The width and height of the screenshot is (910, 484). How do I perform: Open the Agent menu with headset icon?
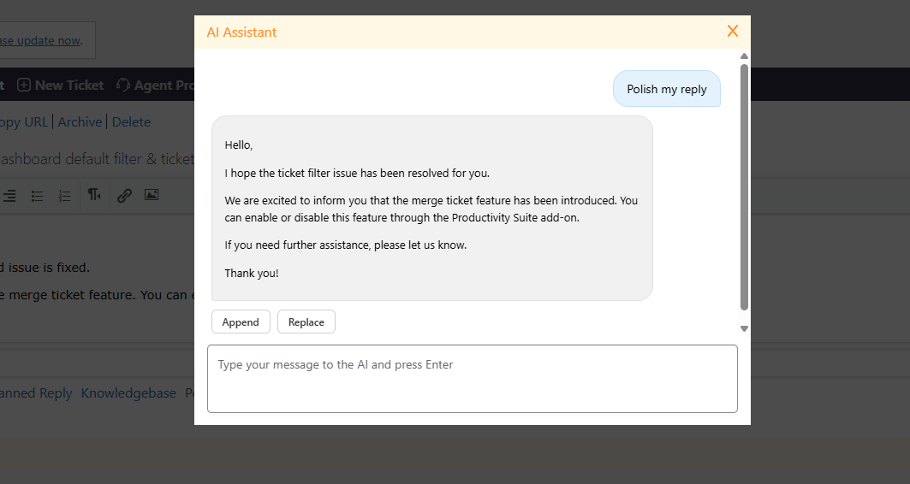pyautogui.click(x=154, y=85)
